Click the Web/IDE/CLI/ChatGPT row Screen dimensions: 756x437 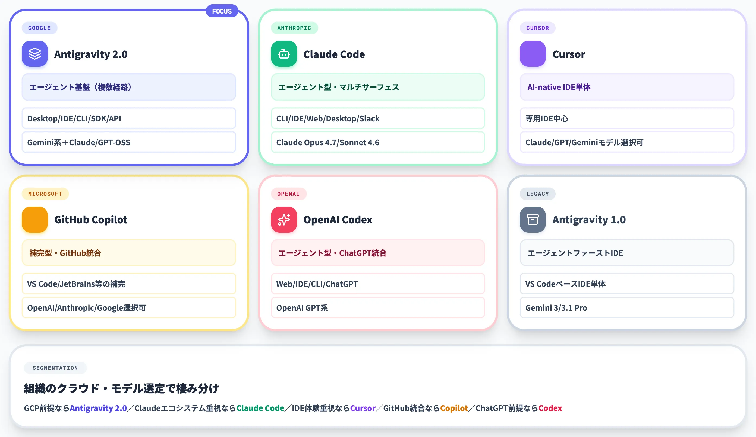click(x=378, y=284)
